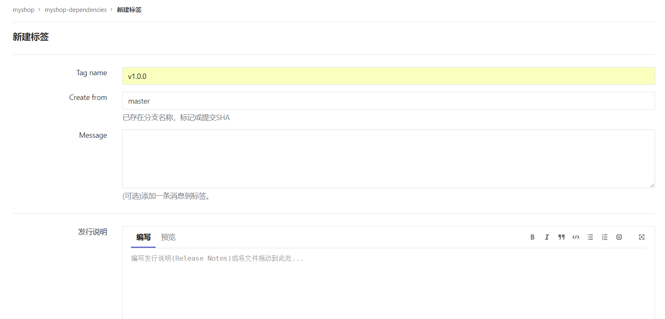This screenshot has width=665, height=319.
Task: Insert code using the code icon
Action: click(x=576, y=237)
